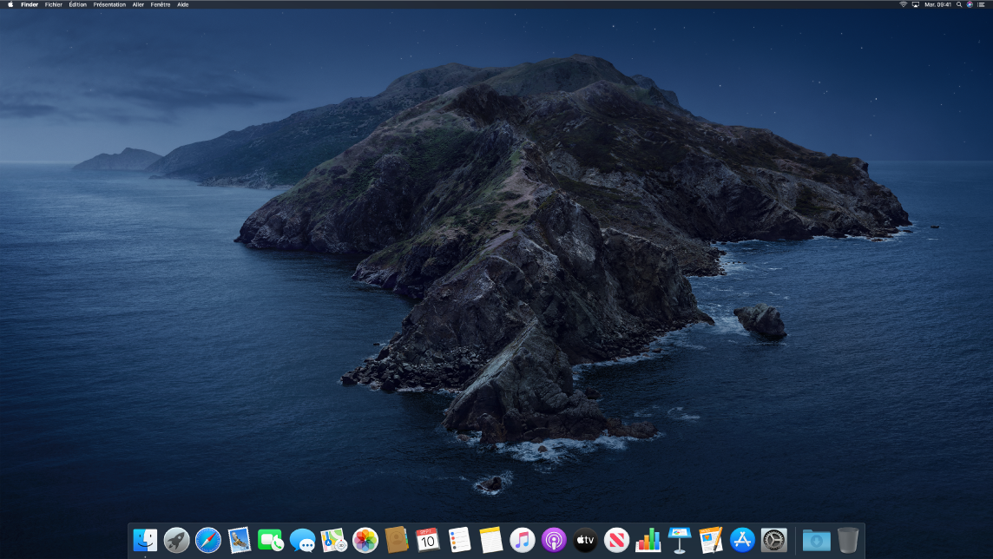Screen dimensions: 993x559
Task: Open the Présentation menu
Action: [109, 4]
